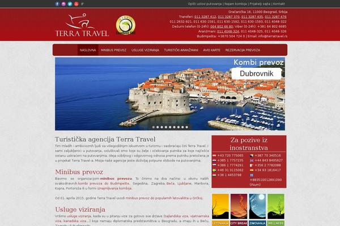340x226 pixels.
Task: Follow the kombi prevoza do Budimpešte link
Action: pos(104,184)
